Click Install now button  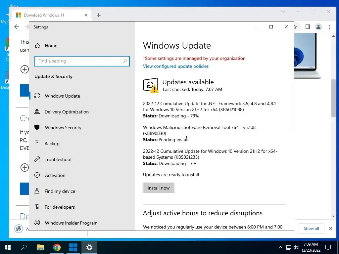coord(159,188)
